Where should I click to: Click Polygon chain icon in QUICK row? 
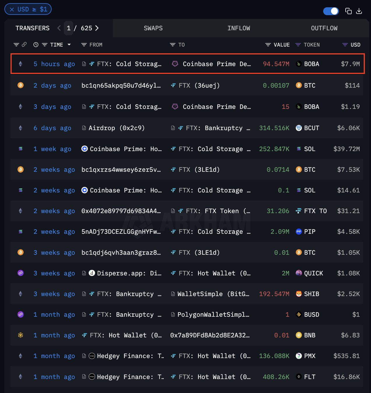pos(20,273)
